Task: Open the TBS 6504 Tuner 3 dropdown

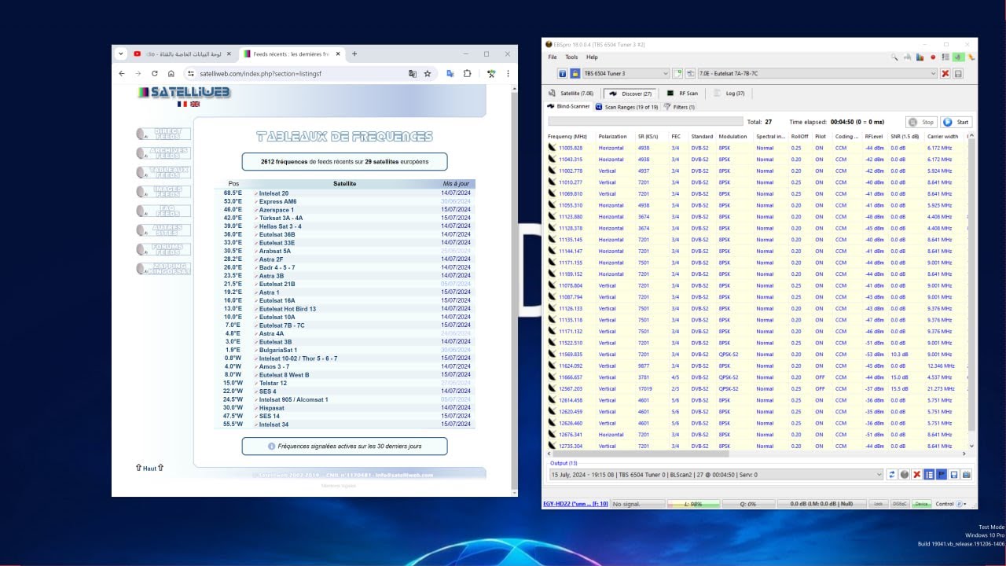Action: [x=626, y=73]
